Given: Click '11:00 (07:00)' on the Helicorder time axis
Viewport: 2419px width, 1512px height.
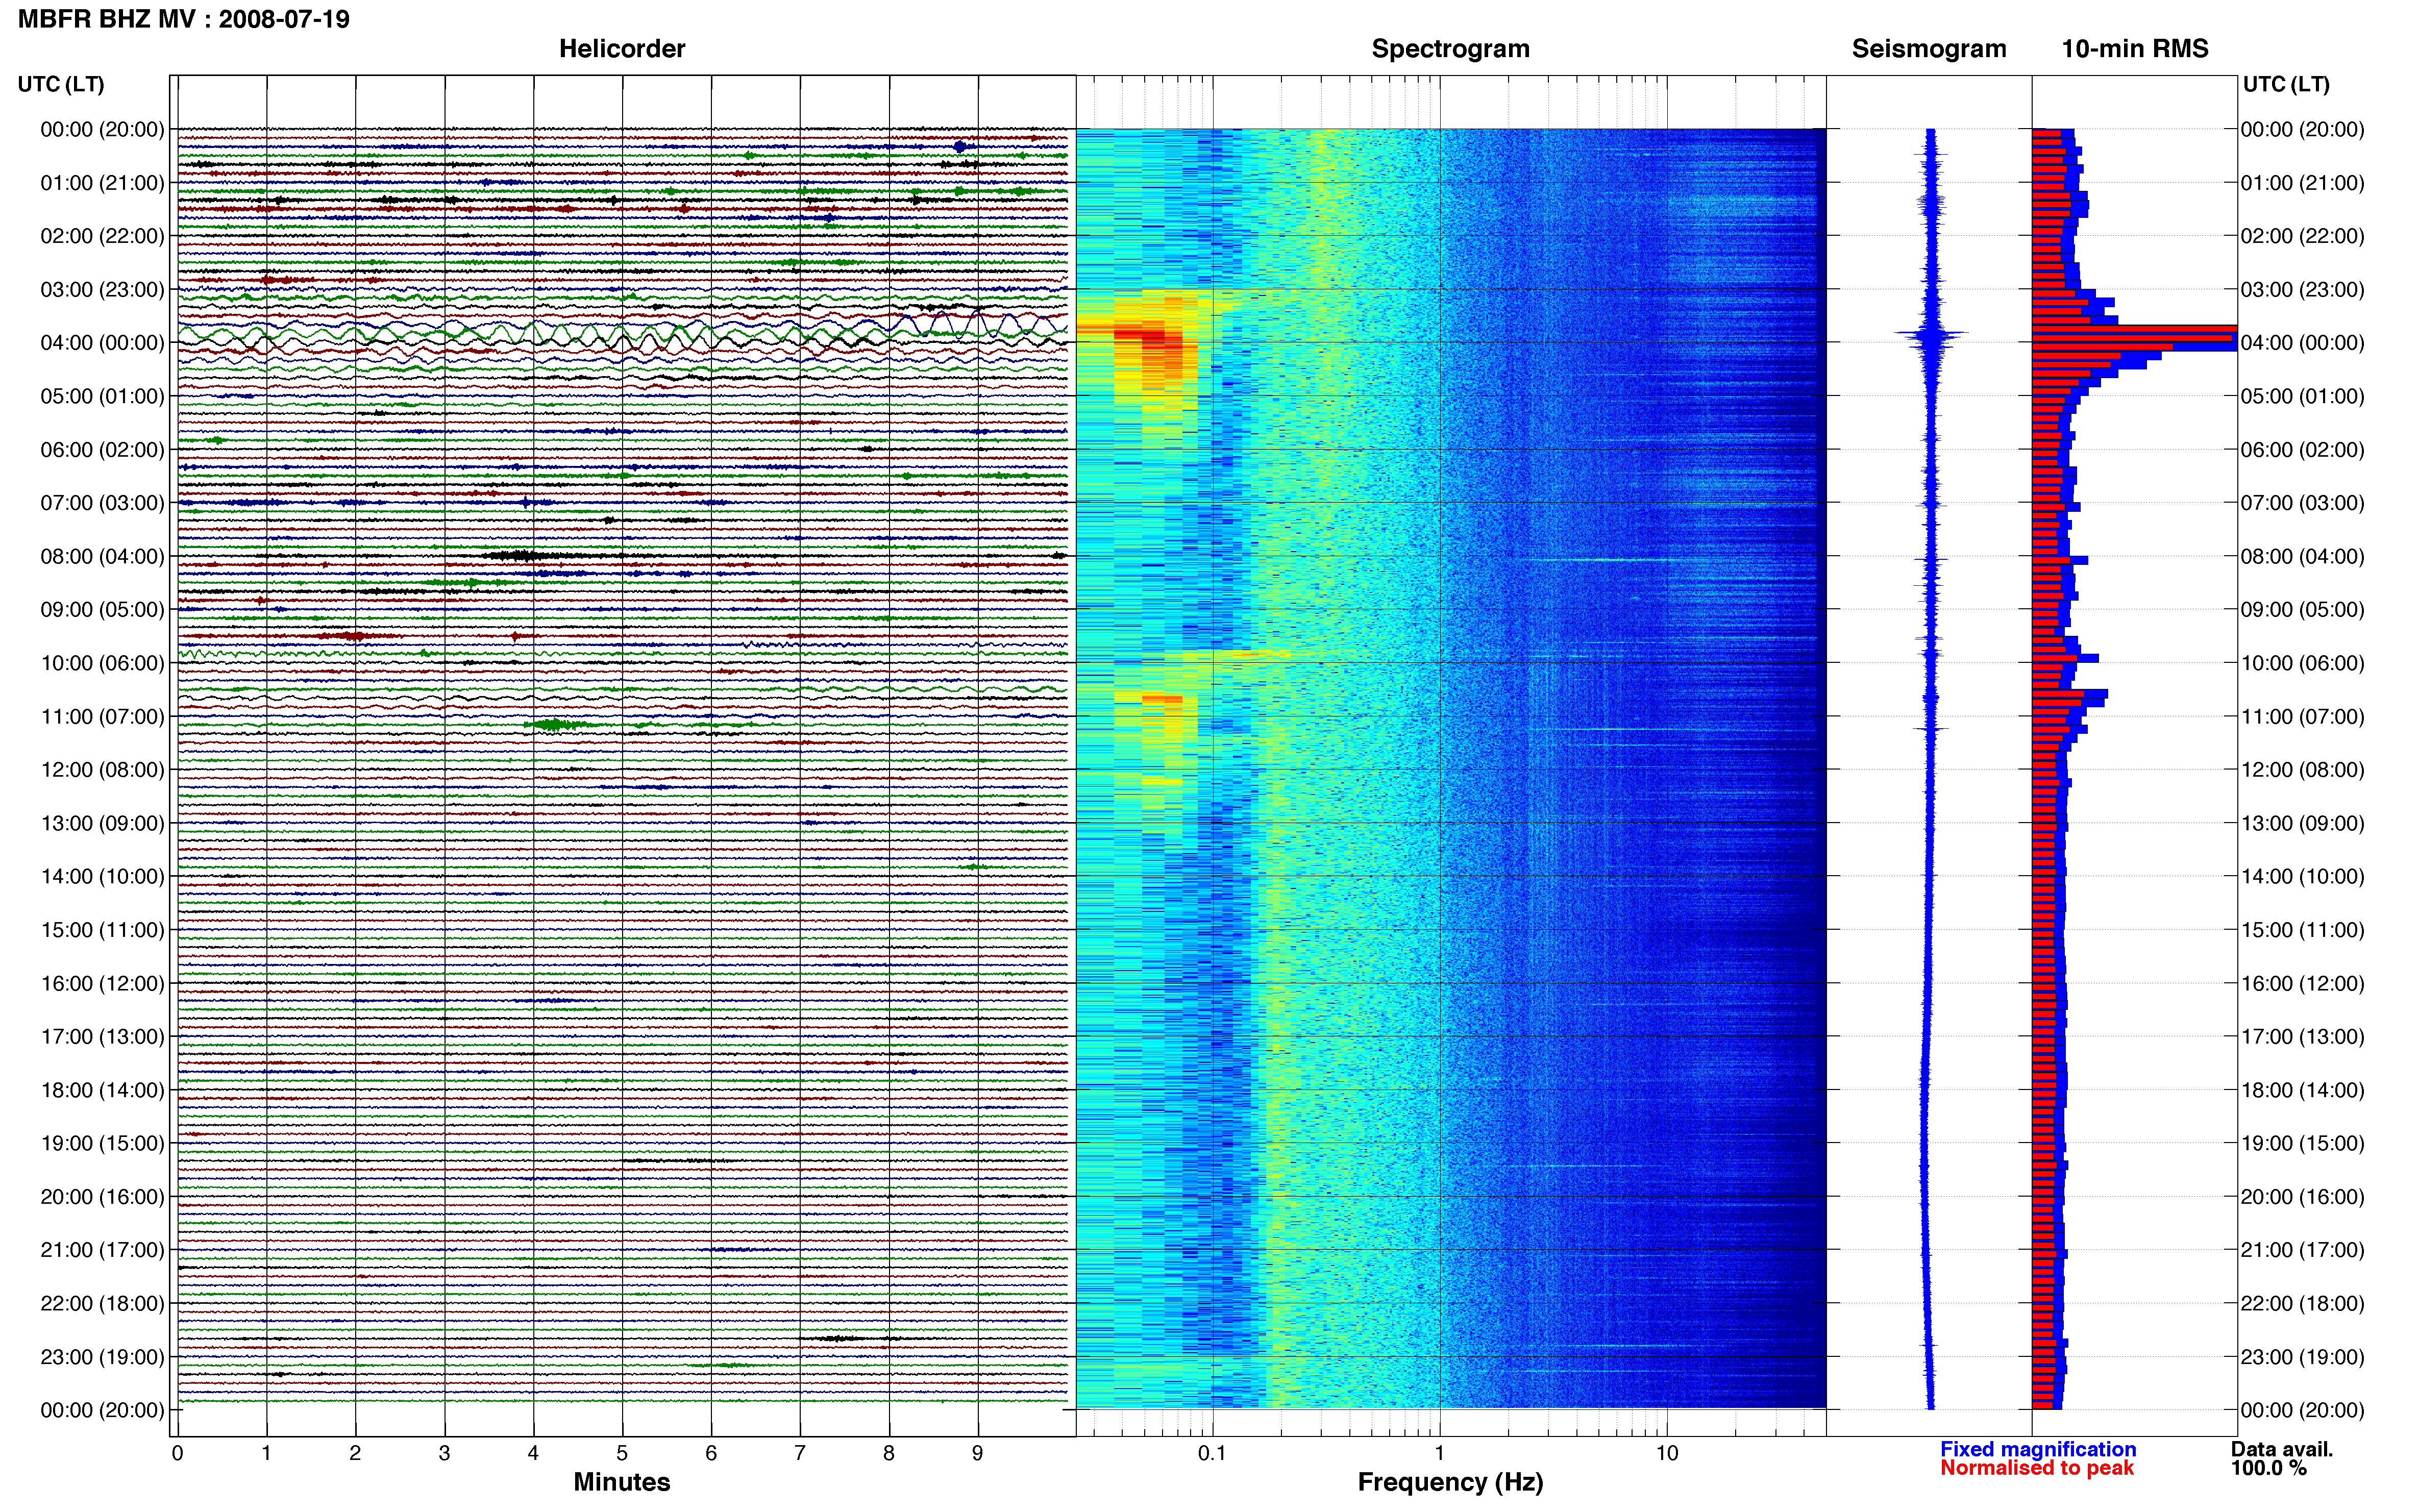Looking at the screenshot, I should coord(102,717).
